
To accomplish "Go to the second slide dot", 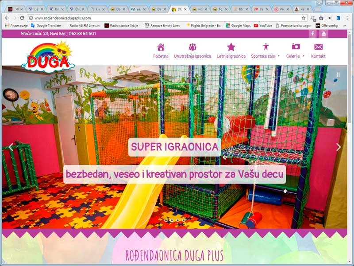I will [172, 220].
